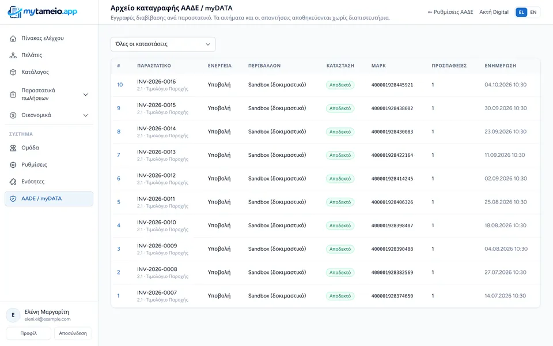Open Ενότητες in the sidebar
Screen dimensions: 553x346
(48, 182)
